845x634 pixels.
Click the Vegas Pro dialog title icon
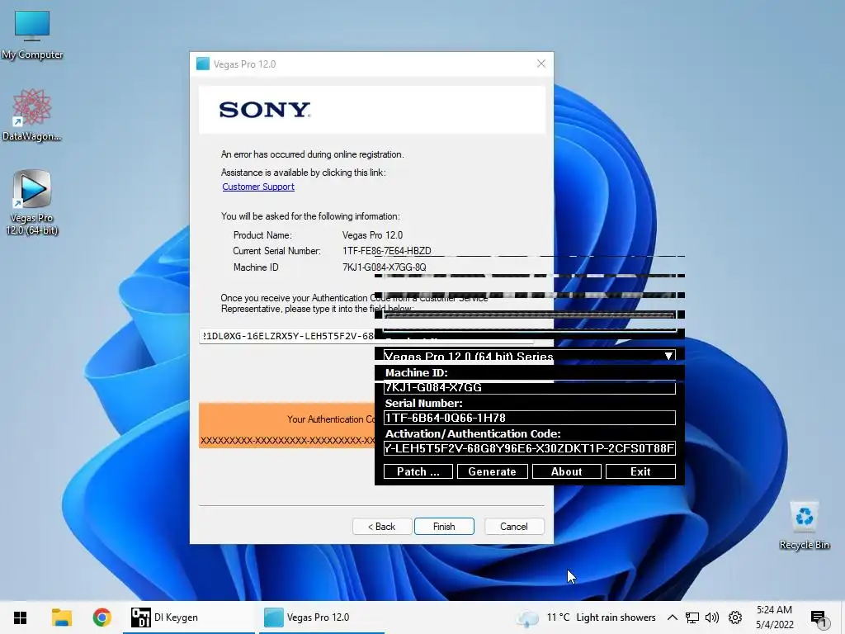pyautogui.click(x=203, y=64)
